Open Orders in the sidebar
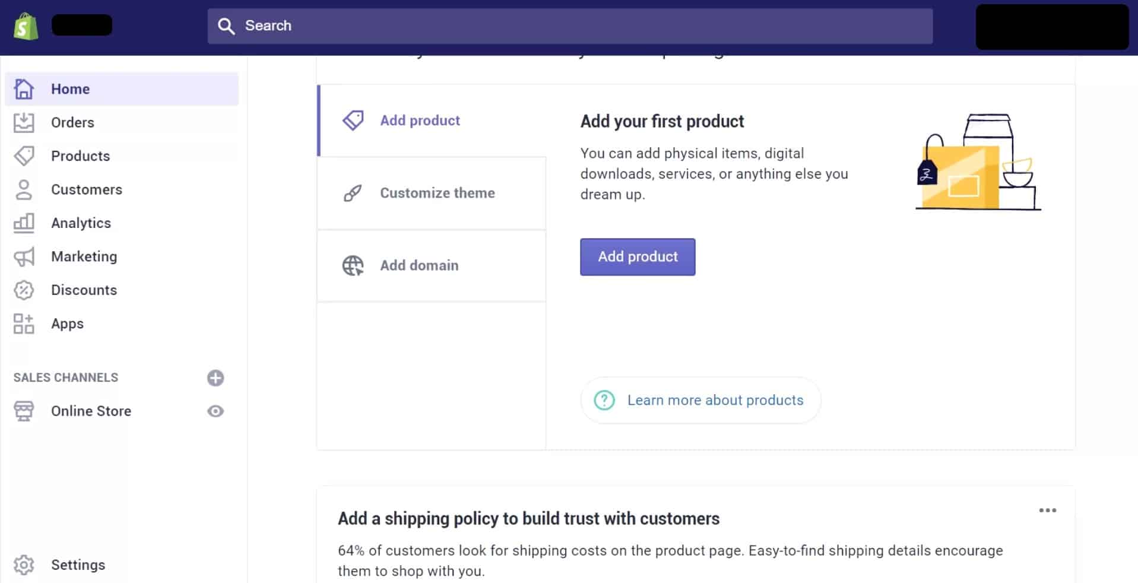The image size is (1138, 583). (x=122, y=122)
